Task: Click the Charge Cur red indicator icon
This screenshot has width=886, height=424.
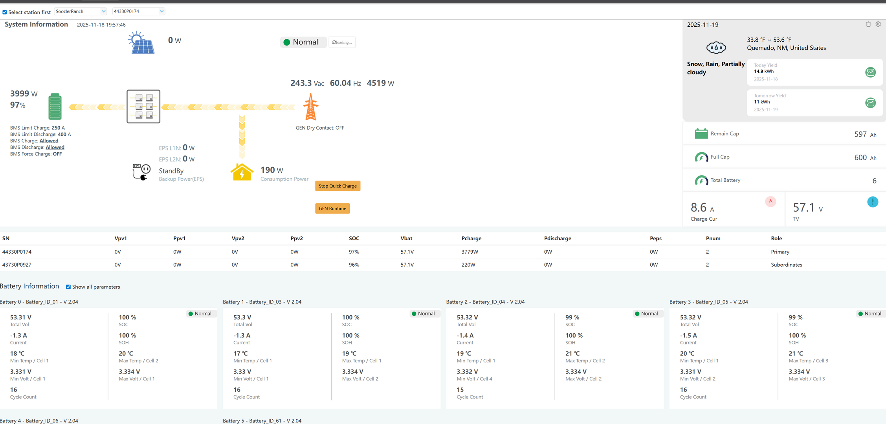Action: coord(770,201)
